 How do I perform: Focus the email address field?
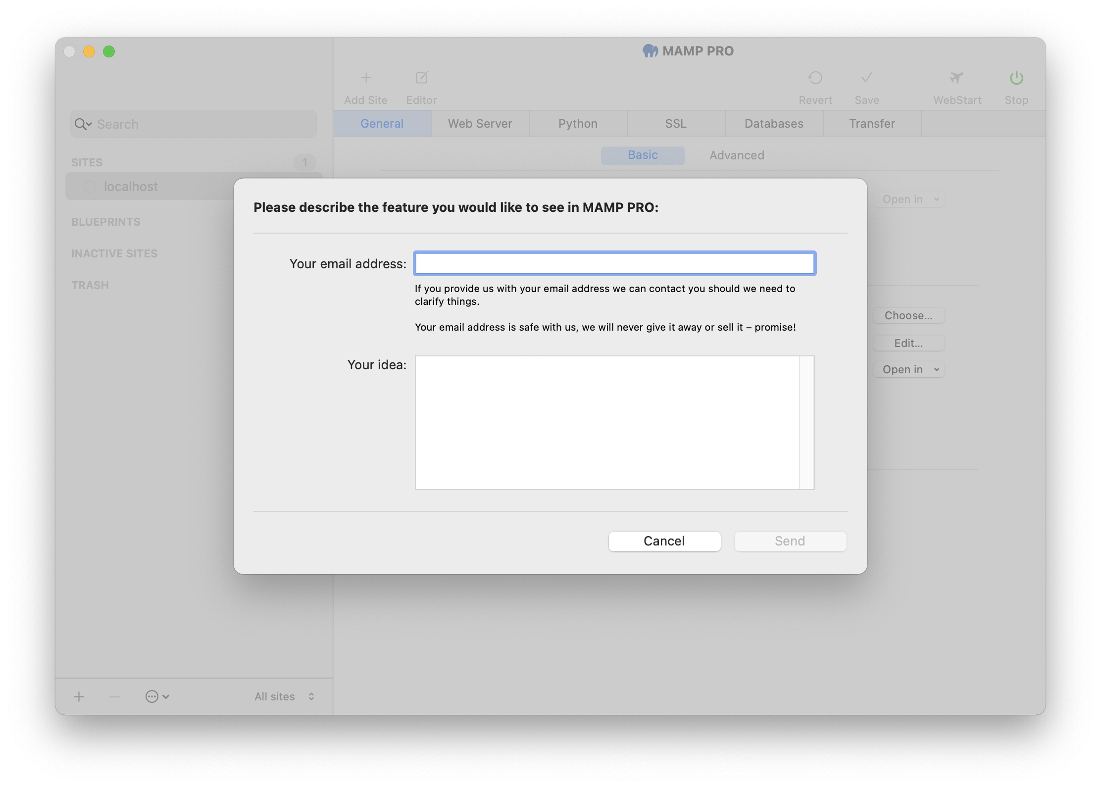[x=615, y=263]
